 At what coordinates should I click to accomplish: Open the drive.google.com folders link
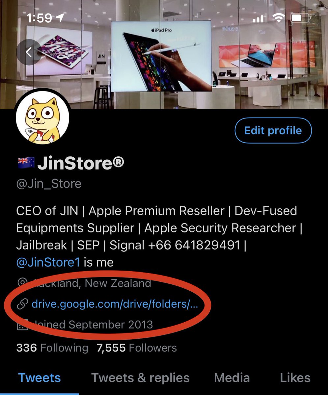coord(115,304)
